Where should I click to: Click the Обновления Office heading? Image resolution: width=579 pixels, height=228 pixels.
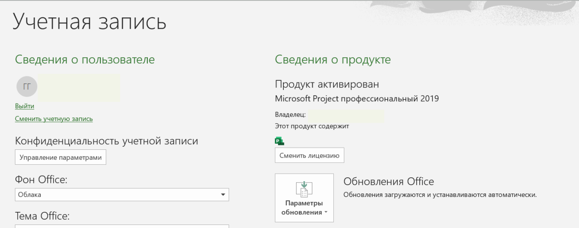(x=389, y=182)
